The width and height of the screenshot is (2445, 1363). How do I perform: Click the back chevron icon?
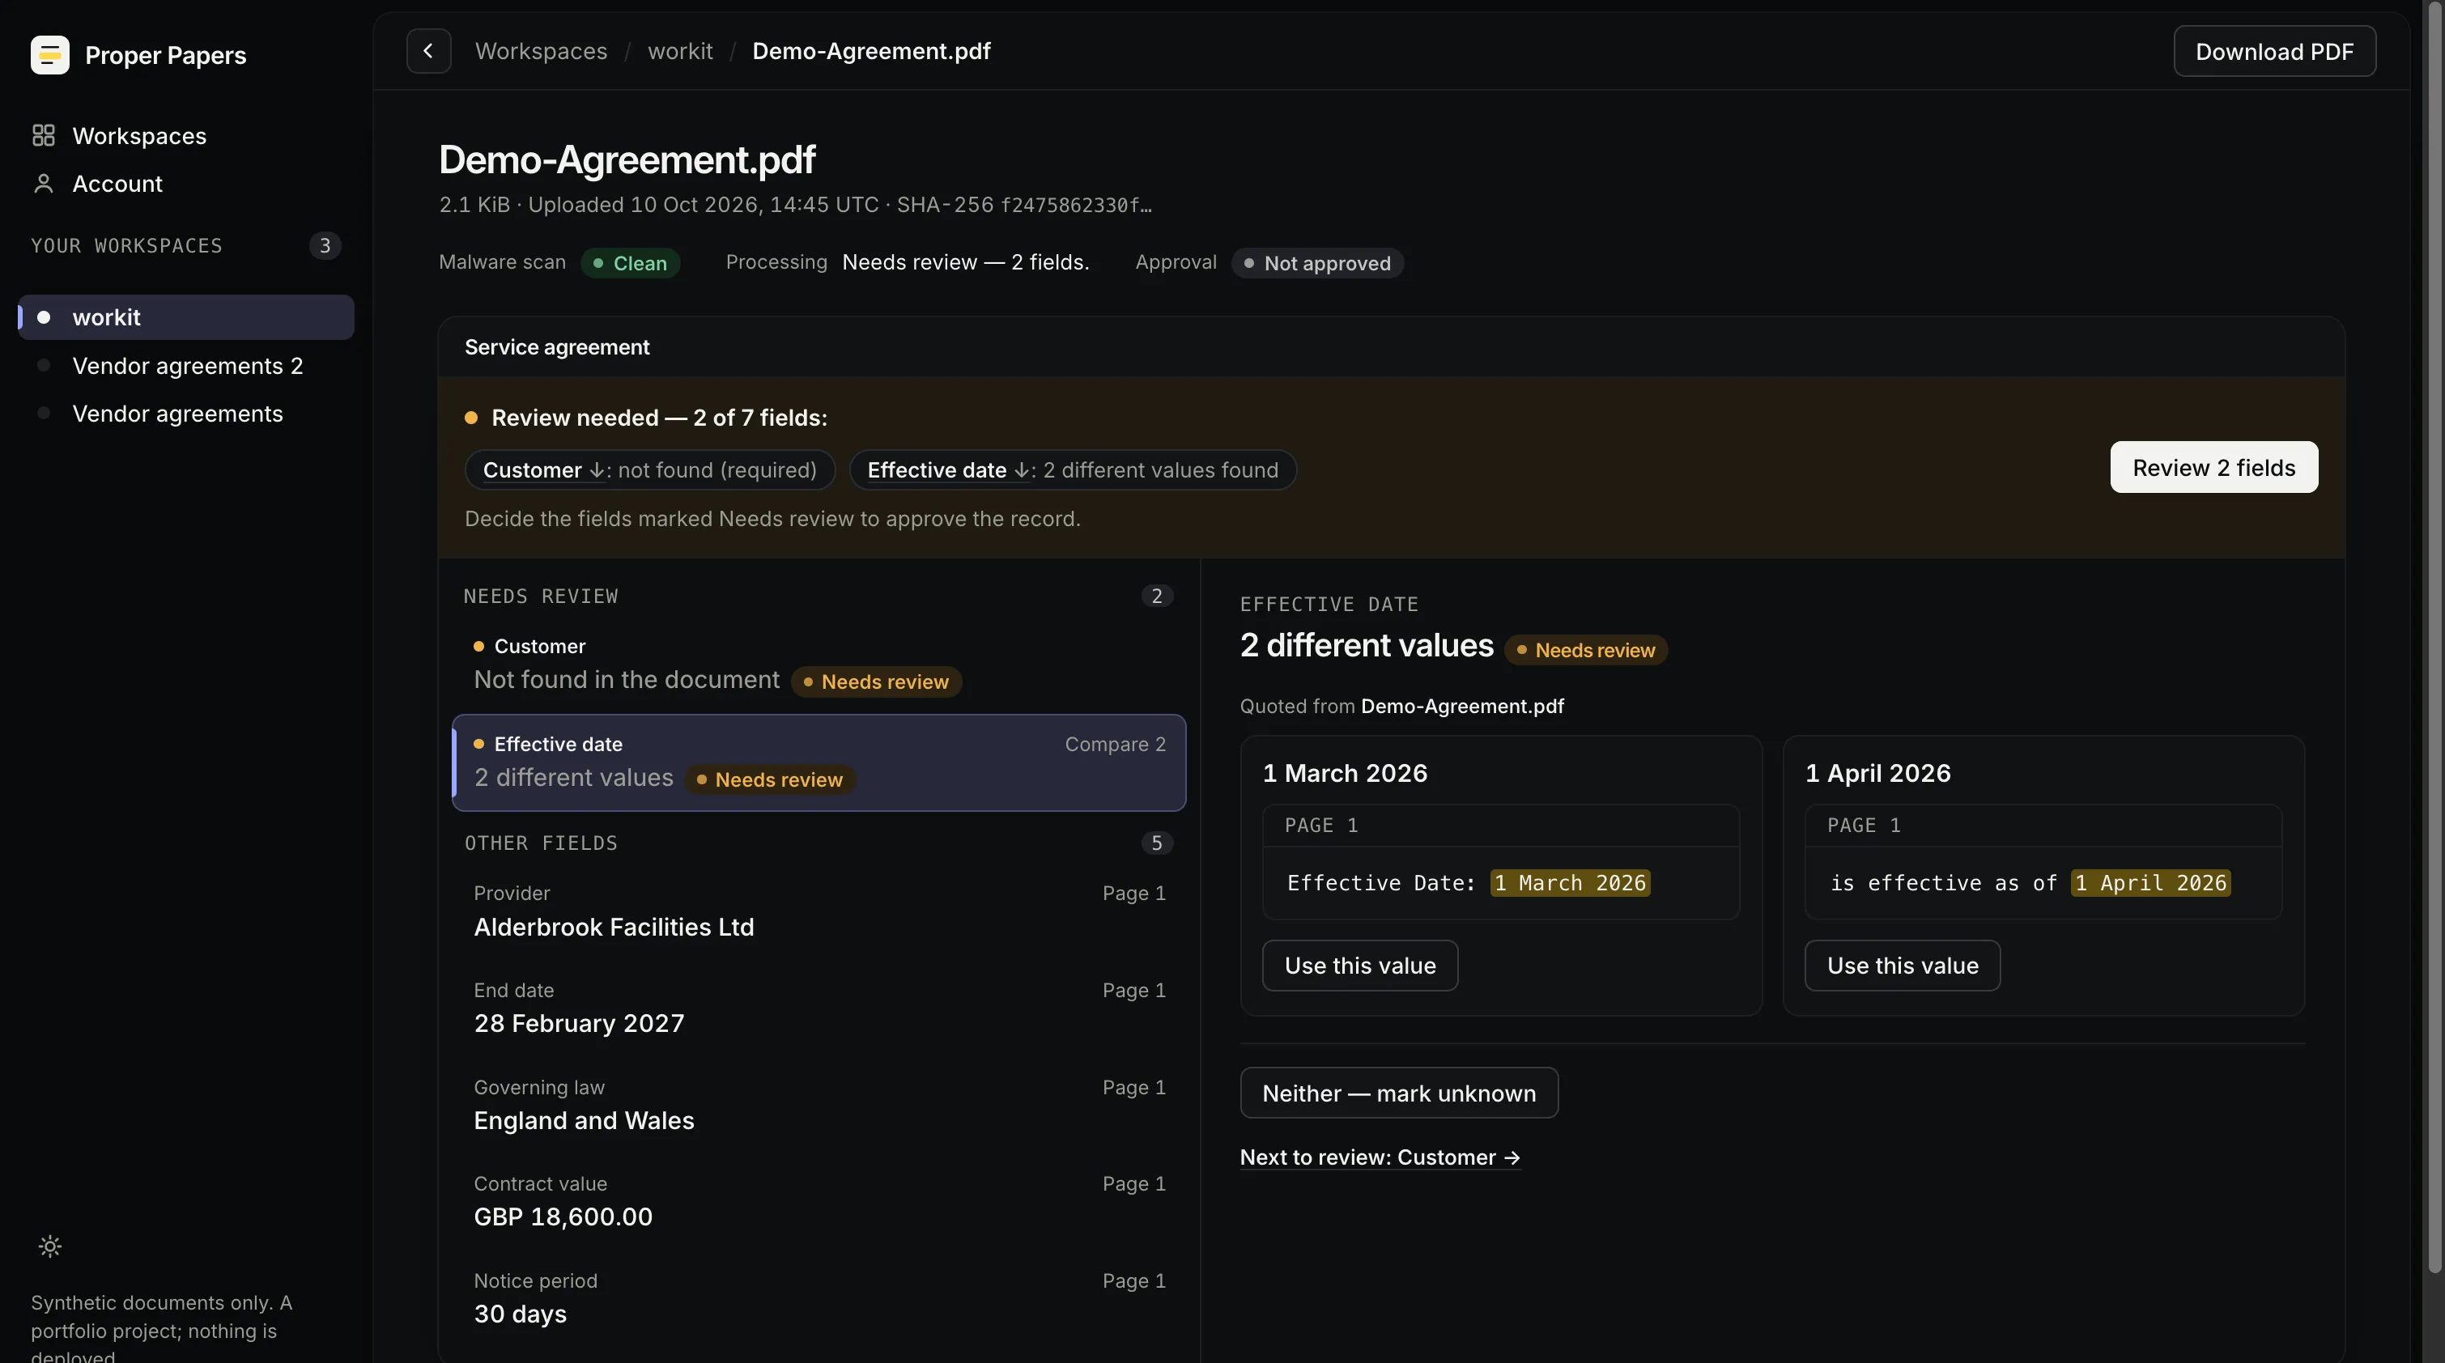click(x=428, y=51)
